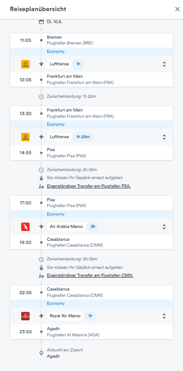Click the Royal Air Maroc logo
Screen dimensions: 183x371
[x=26, y=316]
